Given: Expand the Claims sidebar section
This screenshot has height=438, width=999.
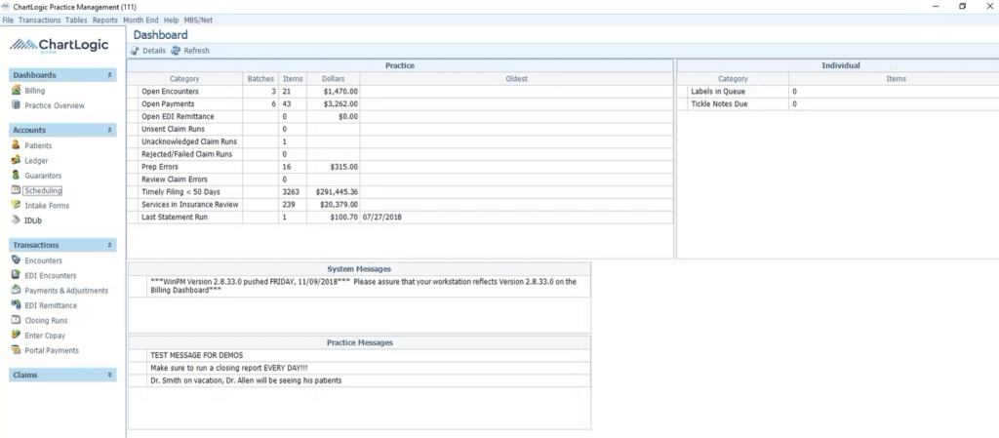Looking at the screenshot, I should [109, 375].
